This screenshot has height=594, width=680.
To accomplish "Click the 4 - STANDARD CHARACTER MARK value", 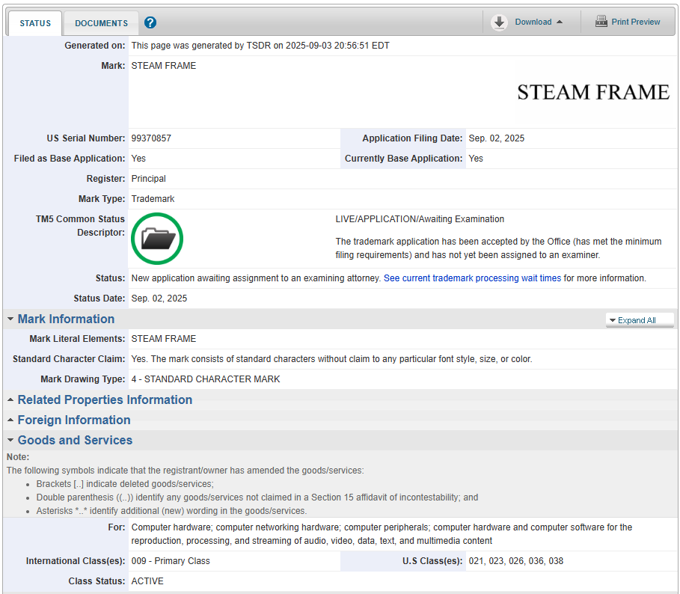I will click(x=206, y=379).
